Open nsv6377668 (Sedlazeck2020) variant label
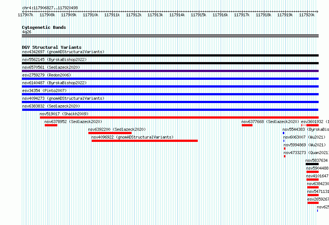Screen dimensions: 329x225 tap(270, 122)
